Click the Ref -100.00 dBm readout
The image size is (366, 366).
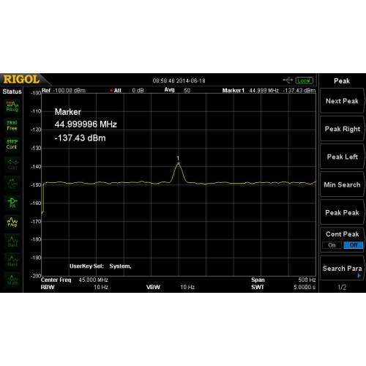point(64,91)
